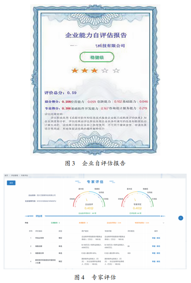Click the green 稳健级 level badge

pyautogui.click(x=97, y=57)
